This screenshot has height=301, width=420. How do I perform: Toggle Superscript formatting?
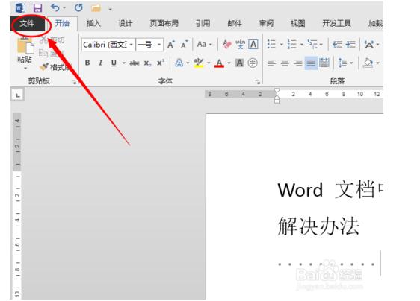tap(161, 63)
